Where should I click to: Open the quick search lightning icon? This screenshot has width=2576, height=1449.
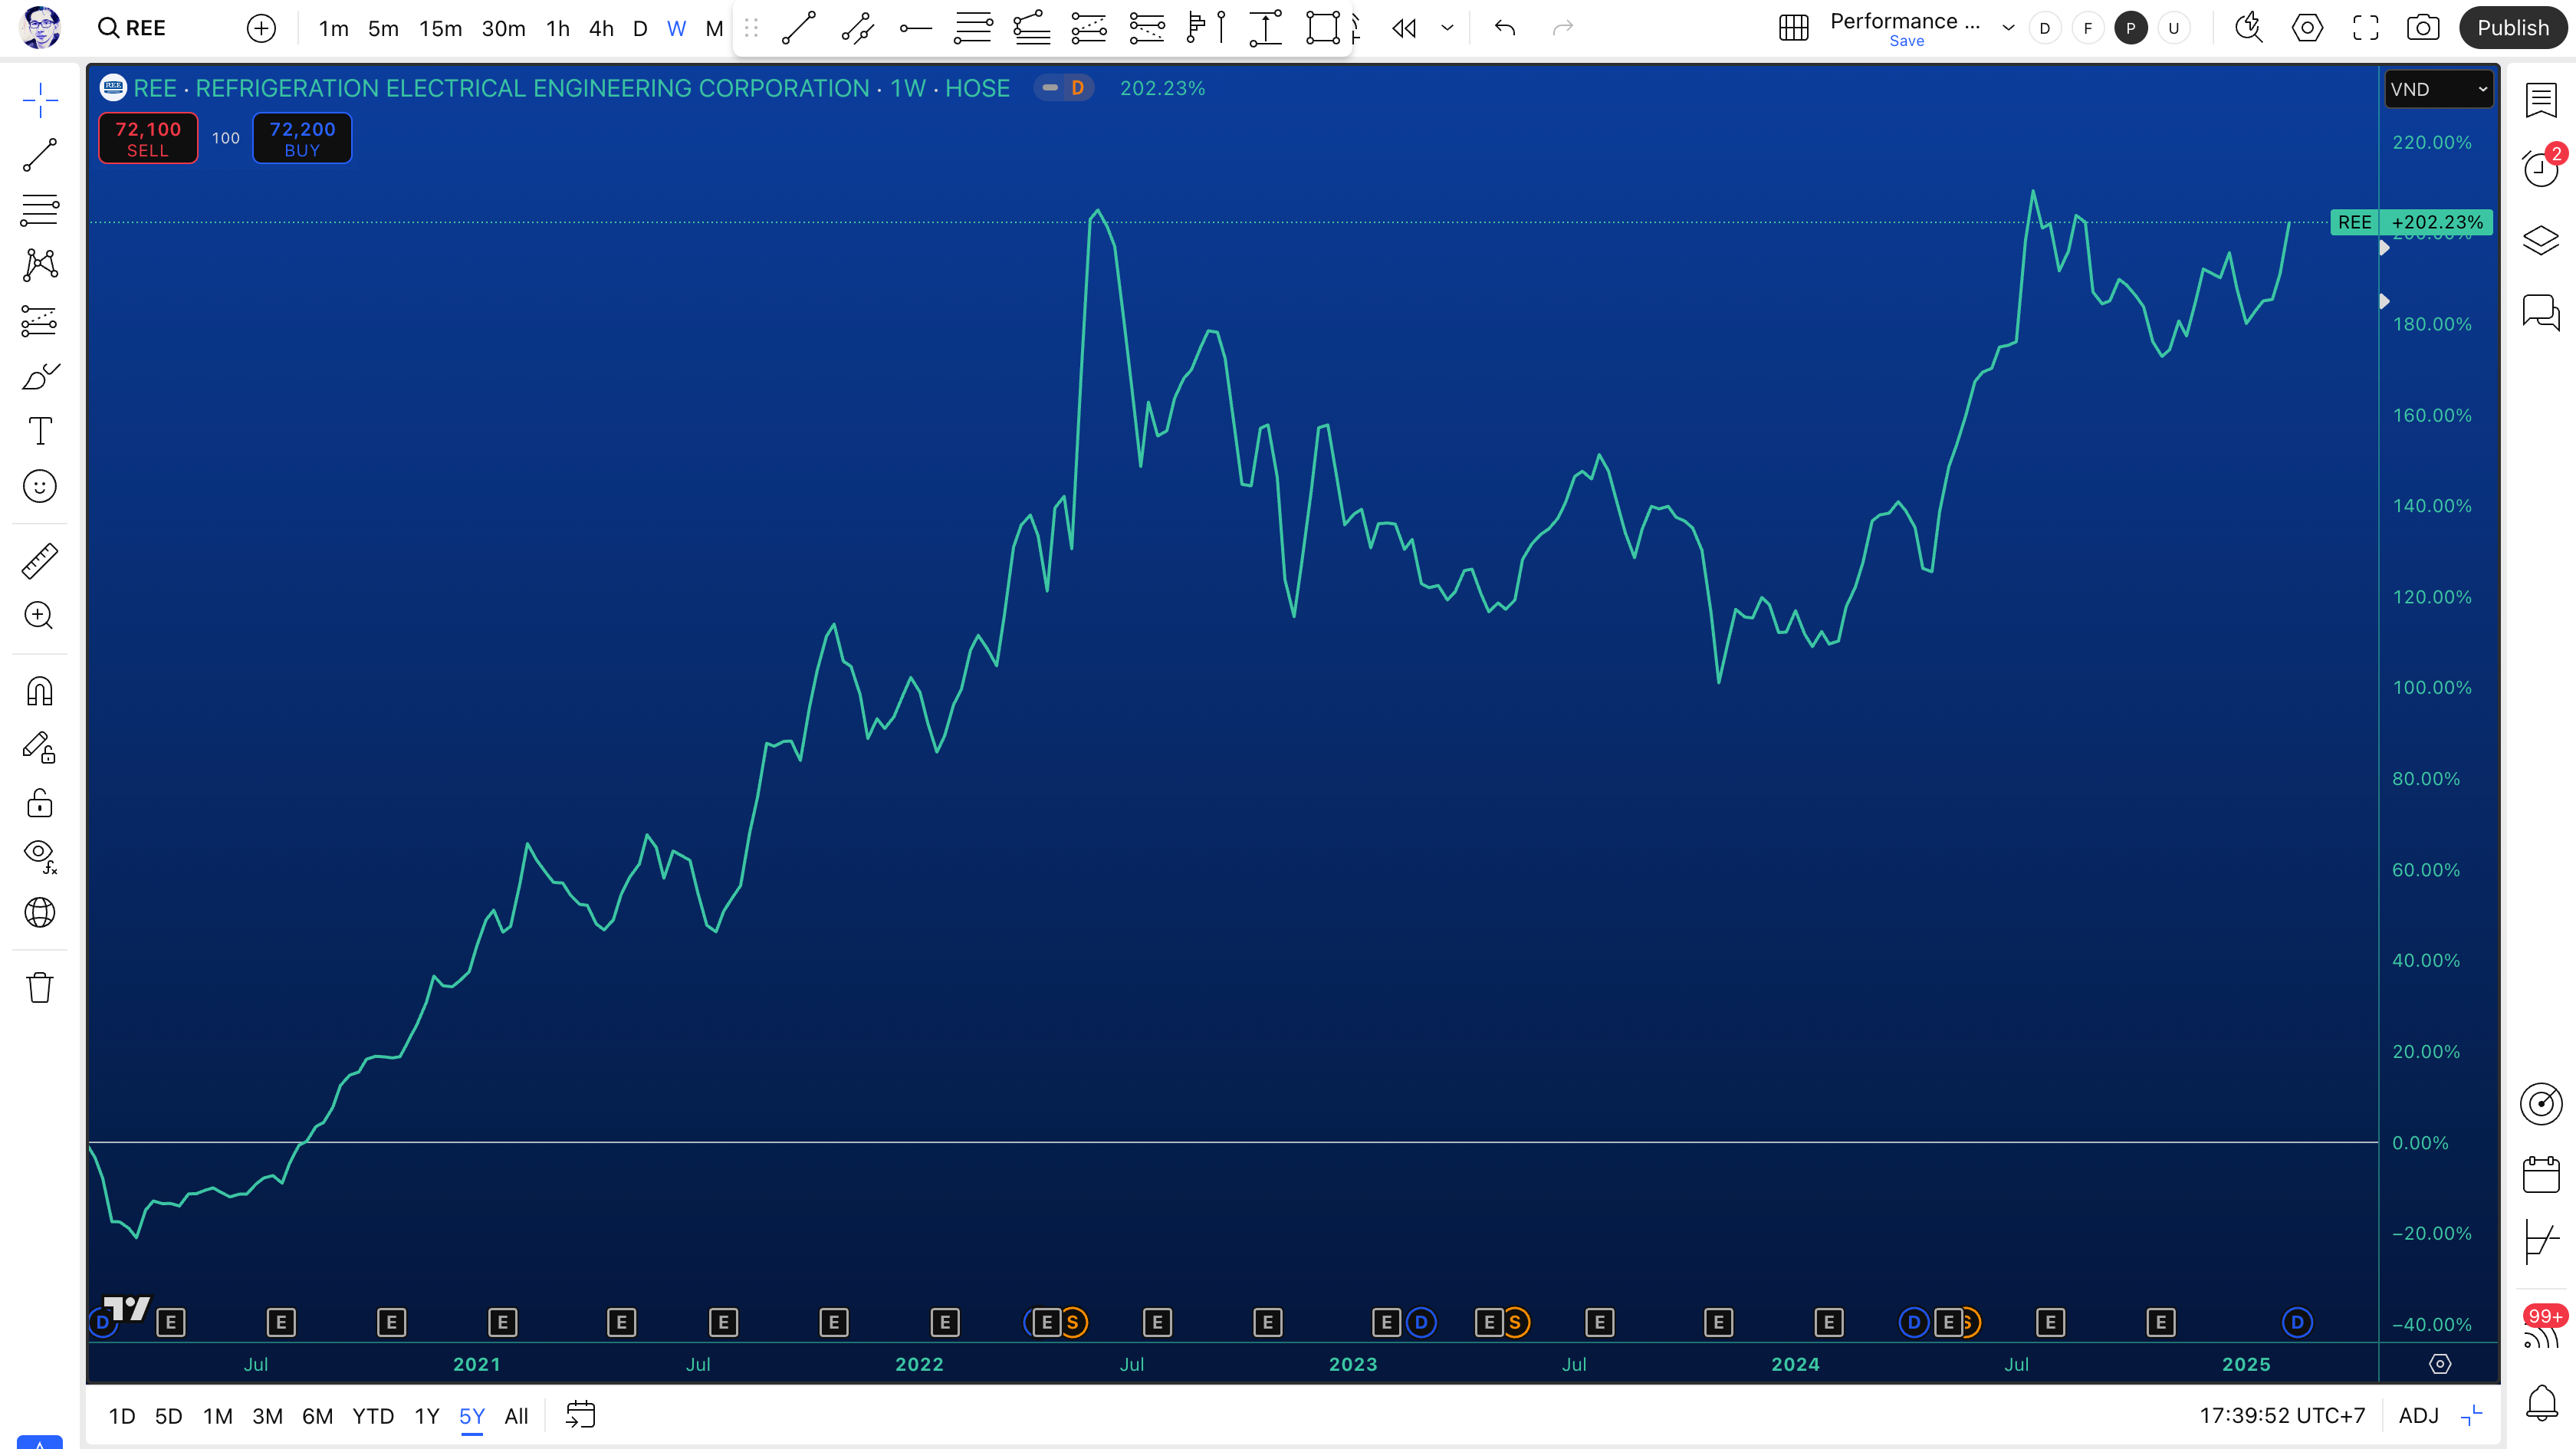click(2249, 28)
